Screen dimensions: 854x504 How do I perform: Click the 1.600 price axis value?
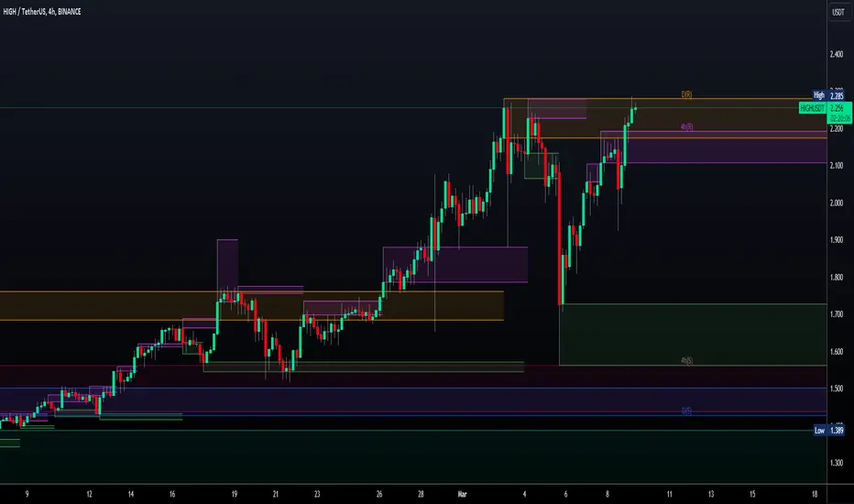click(x=836, y=352)
